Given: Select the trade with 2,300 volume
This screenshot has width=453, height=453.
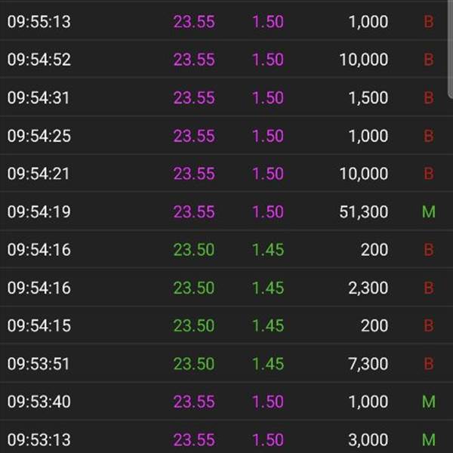Looking at the screenshot, I should tap(224, 288).
